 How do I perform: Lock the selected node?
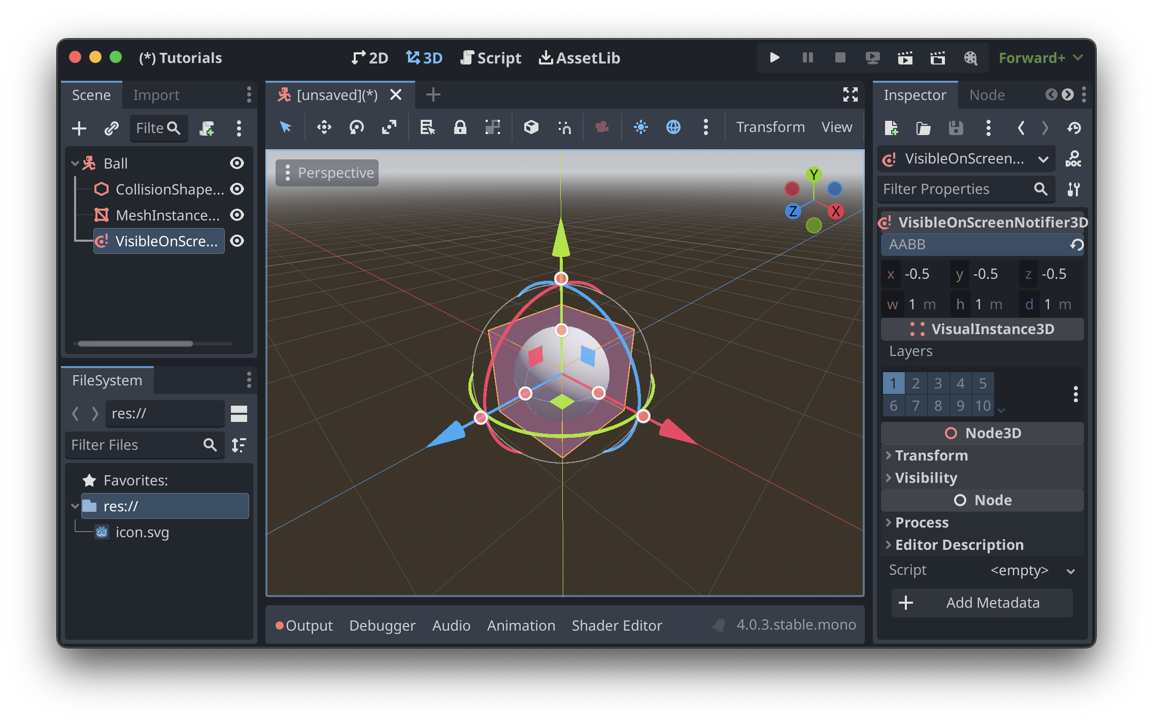(460, 127)
